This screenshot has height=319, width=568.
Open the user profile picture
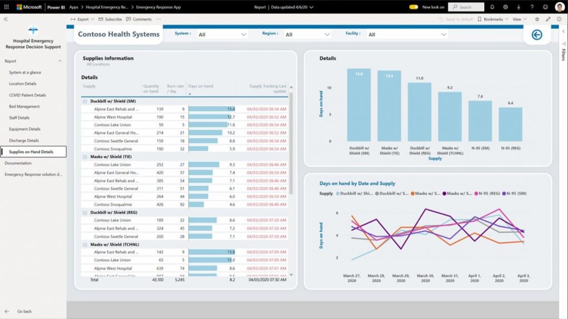pyautogui.click(x=559, y=7)
